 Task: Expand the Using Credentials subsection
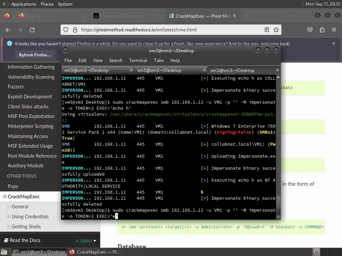(x=8, y=217)
